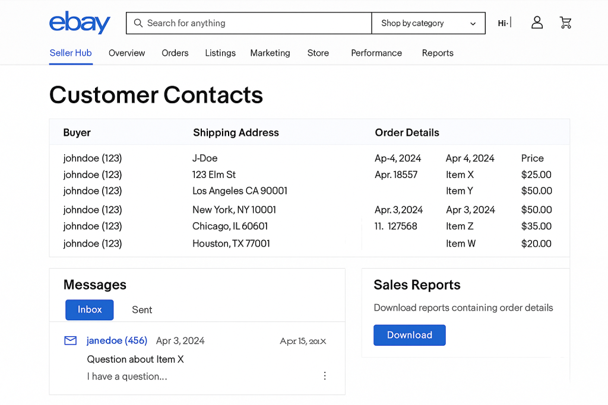608x405 pixels.
Task: Click the $25.00 price for Item X
Action: (x=536, y=174)
